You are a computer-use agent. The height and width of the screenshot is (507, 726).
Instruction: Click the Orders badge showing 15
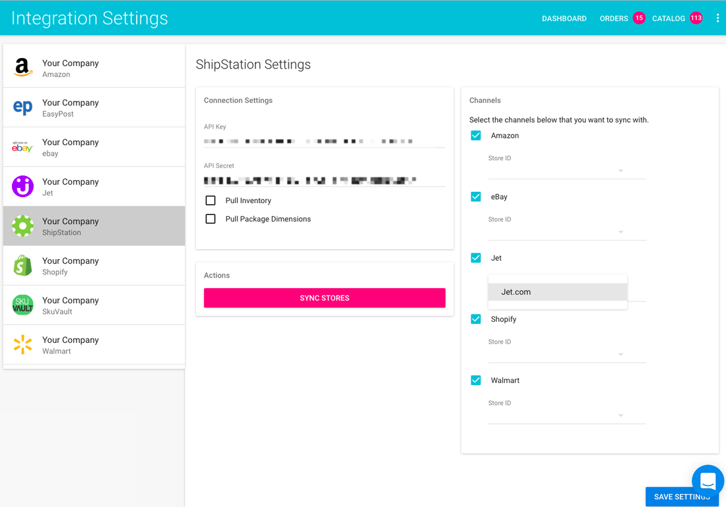[639, 18]
